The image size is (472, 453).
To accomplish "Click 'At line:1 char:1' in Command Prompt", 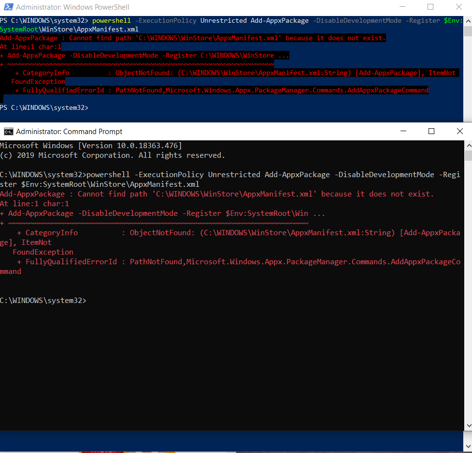I will (34, 204).
